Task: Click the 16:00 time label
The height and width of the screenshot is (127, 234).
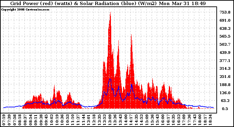Action: [x=163, y=120]
